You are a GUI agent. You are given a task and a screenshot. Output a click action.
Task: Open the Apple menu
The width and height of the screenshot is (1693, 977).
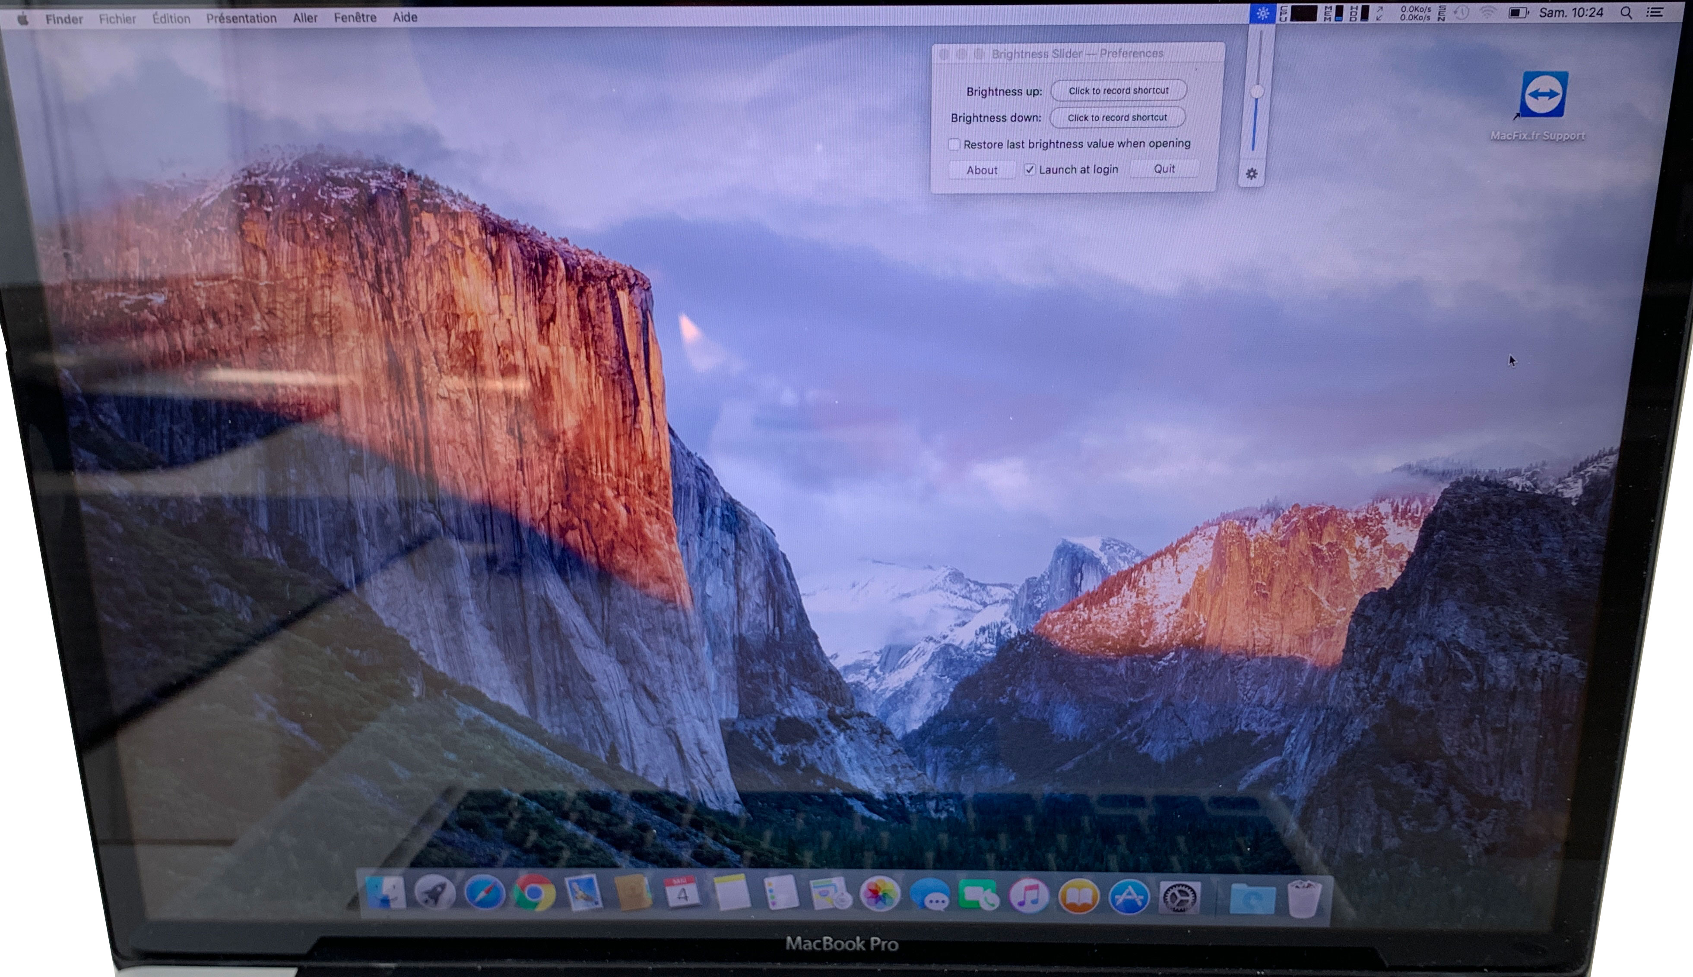tap(23, 18)
